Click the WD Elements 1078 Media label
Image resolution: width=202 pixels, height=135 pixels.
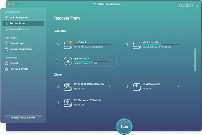[87, 100]
